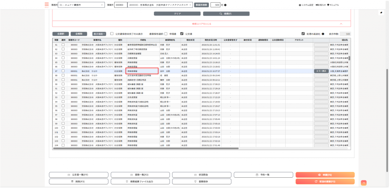Click the システム設定 gear icon
The image size is (391, 188).
pyautogui.click(x=300, y=5)
